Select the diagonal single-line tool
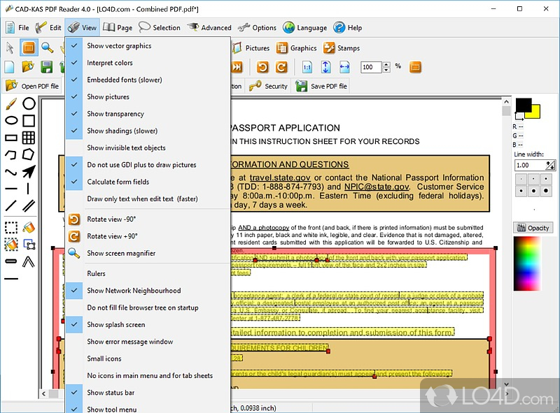560x413 pixels. click(x=10, y=205)
